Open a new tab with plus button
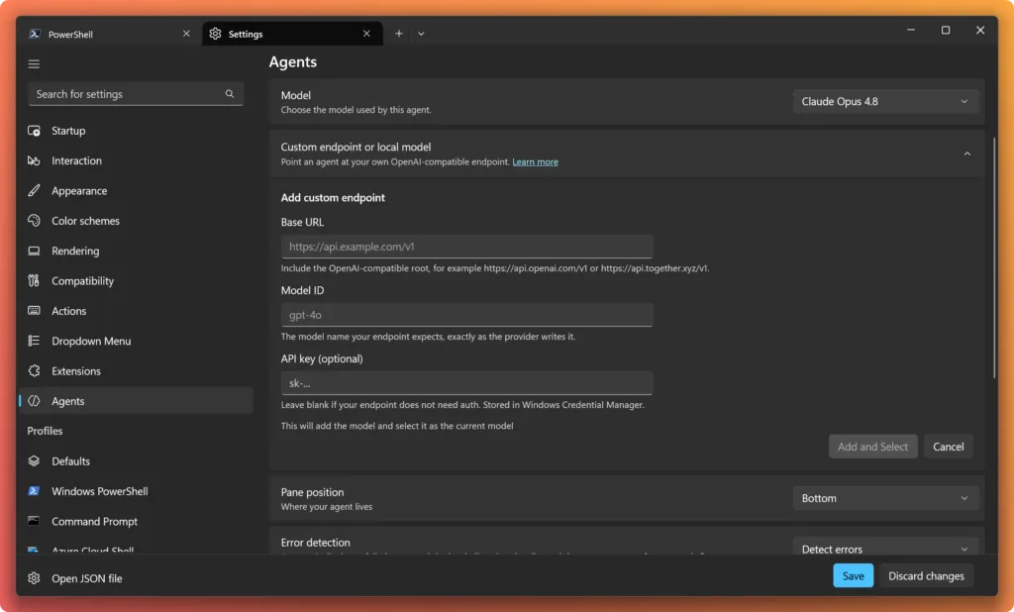 [399, 34]
